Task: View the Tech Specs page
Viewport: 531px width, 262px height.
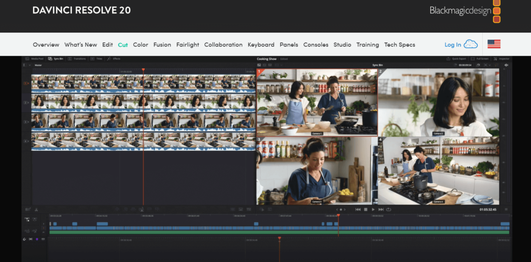Action: pyautogui.click(x=400, y=44)
